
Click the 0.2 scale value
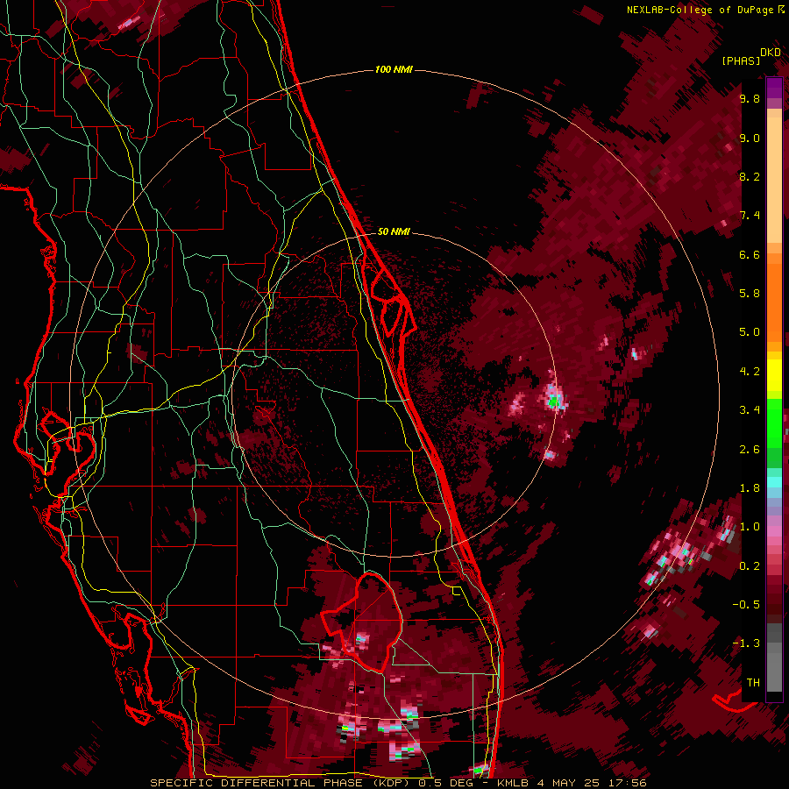coord(750,566)
